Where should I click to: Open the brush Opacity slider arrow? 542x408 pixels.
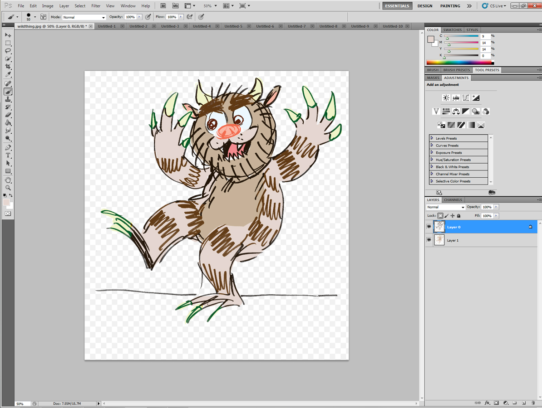[139, 17]
